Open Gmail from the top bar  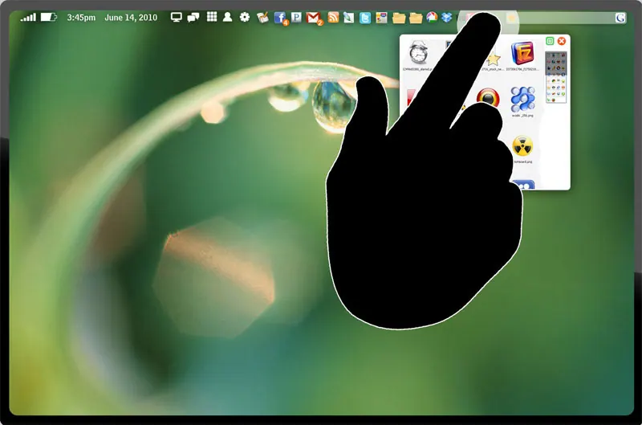click(314, 18)
